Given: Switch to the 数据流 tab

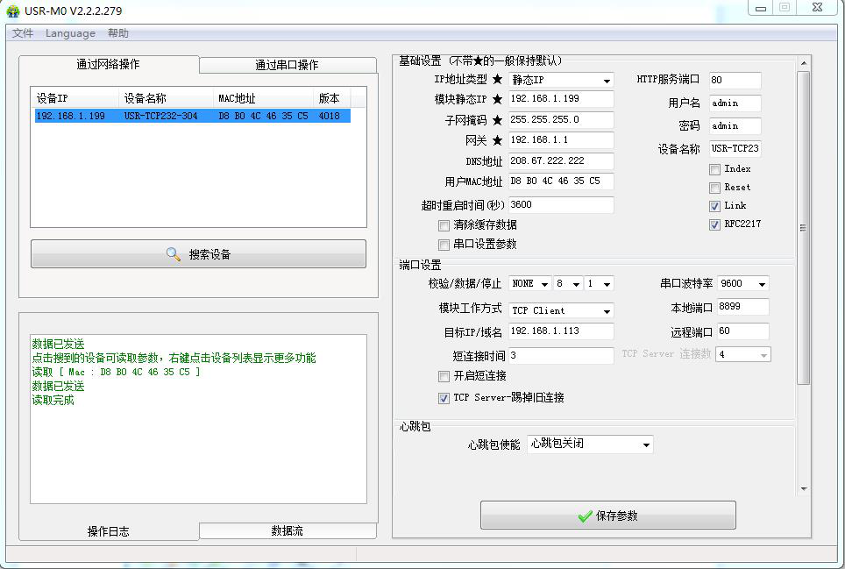Looking at the screenshot, I should point(287,530).
